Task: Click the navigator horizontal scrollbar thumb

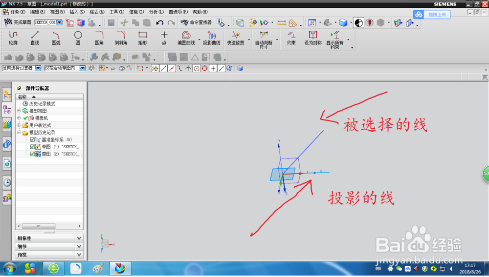Action: (39, 226)
